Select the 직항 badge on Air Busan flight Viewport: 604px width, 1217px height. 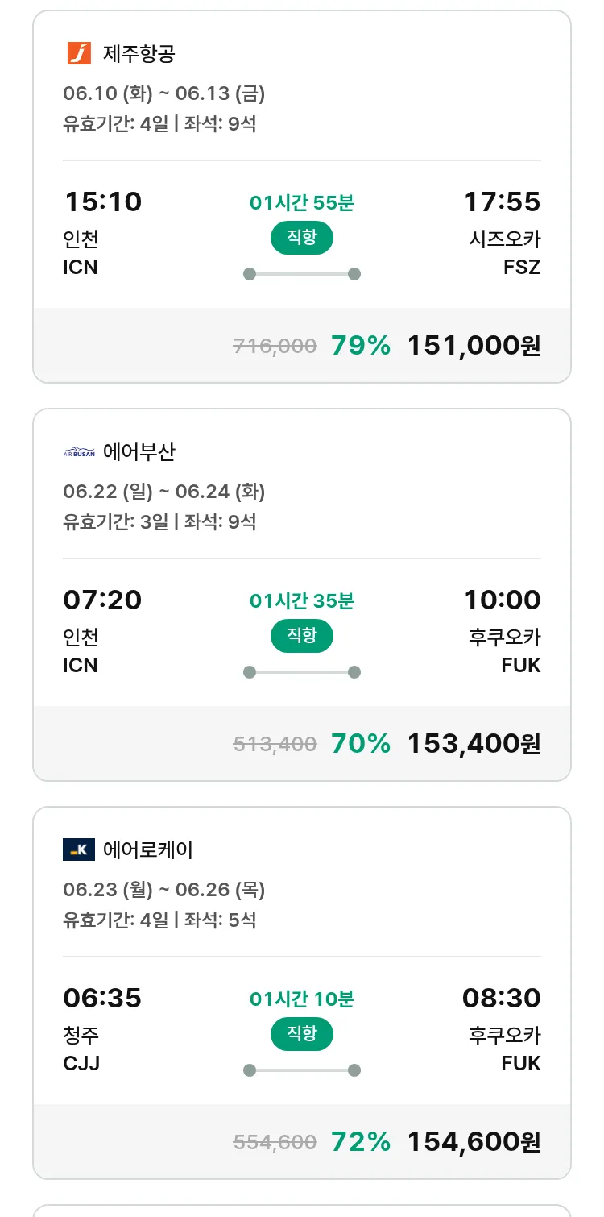pos(301,636)
